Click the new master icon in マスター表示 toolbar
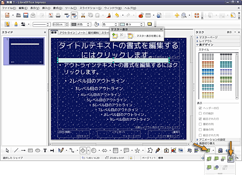 coord(115,36)
